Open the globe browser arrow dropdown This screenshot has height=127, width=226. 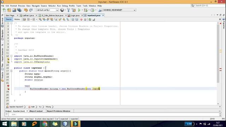tap(65, 10)
